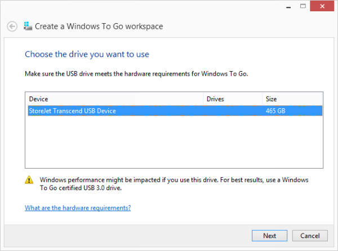This screenshot has height=251, width=338.
Task: Click the 'Make sure the USB drive' instruction
Action: tap(136, 74)
